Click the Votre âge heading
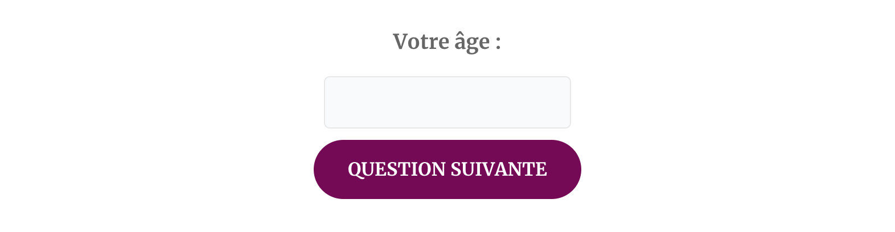Viewport: 895px width, 232px height. point(447,42)
